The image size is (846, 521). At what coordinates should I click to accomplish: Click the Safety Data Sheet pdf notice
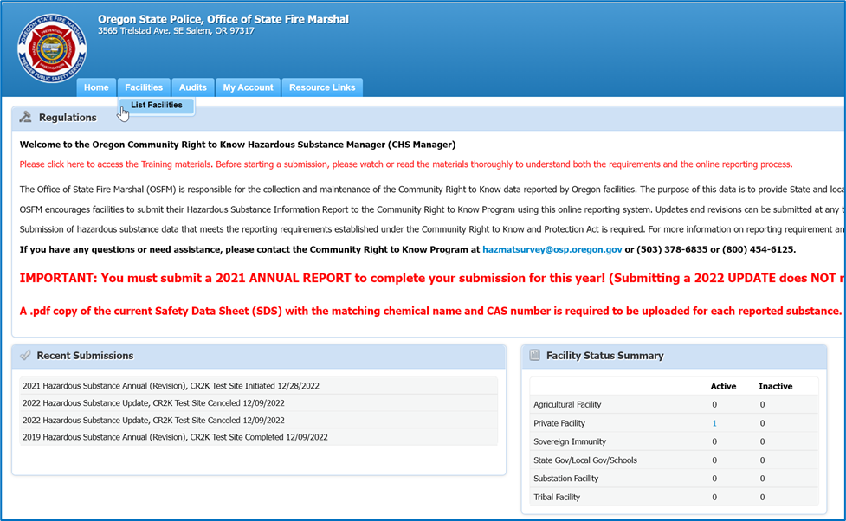tap(430, 312)
